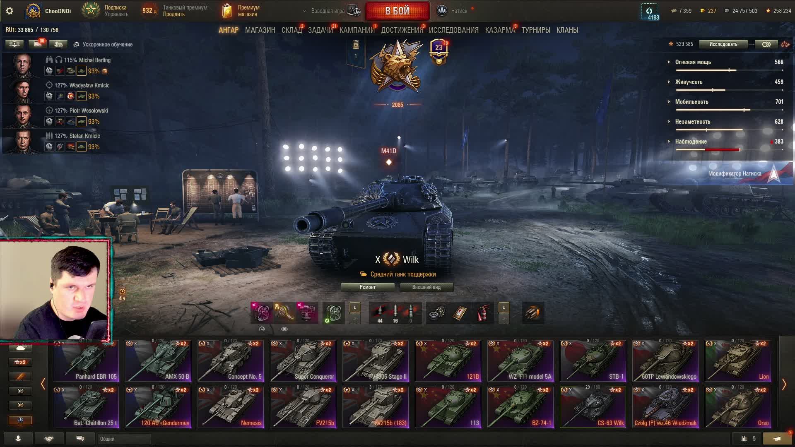Select the STB-1 tank in carousel
The width and height of the screenshot is (795, 447).
(x=593, y=360)
